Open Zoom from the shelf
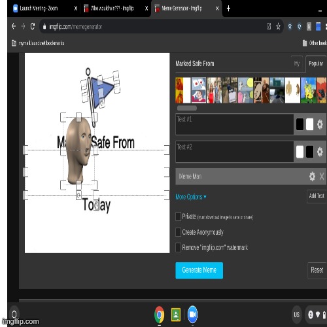This screenshot has height=327, width=327. 192,315
